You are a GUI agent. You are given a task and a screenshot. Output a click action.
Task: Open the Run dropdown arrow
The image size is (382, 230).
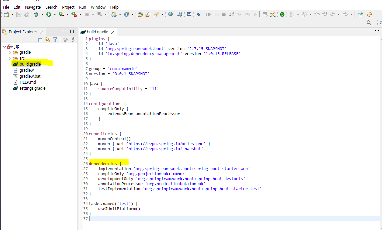click(55, 15)
